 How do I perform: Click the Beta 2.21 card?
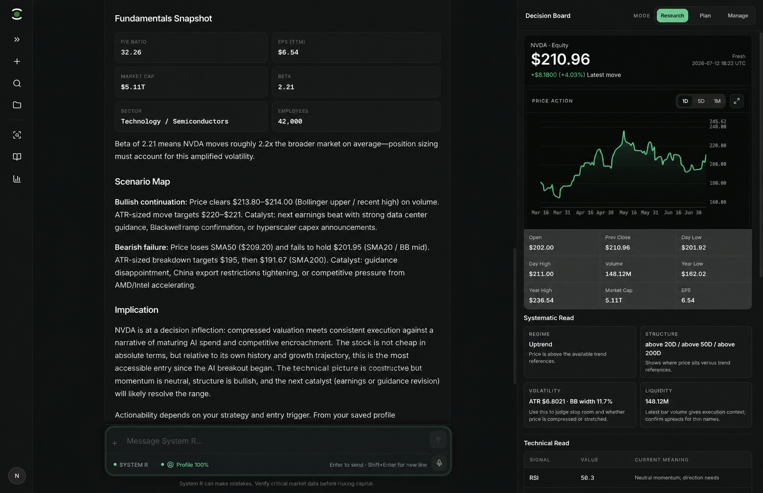pyautogui.click(x=356, y=82)
